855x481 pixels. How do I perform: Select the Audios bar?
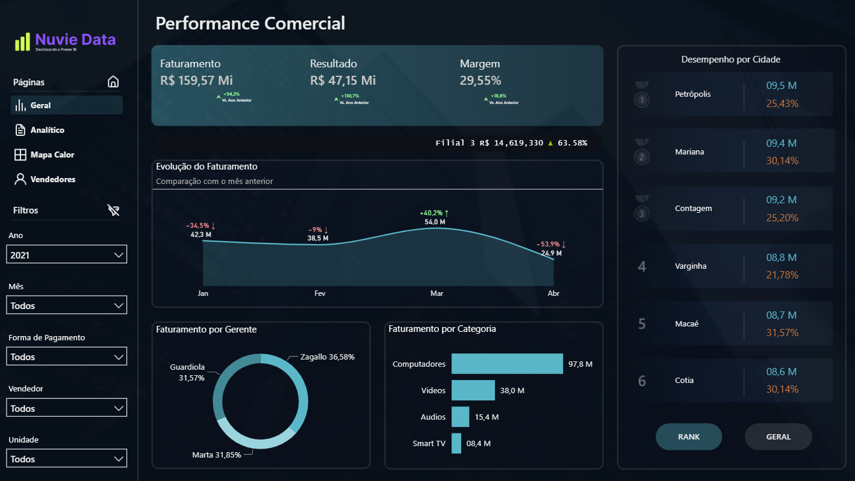pyautogui.click(x=460, y=417)
